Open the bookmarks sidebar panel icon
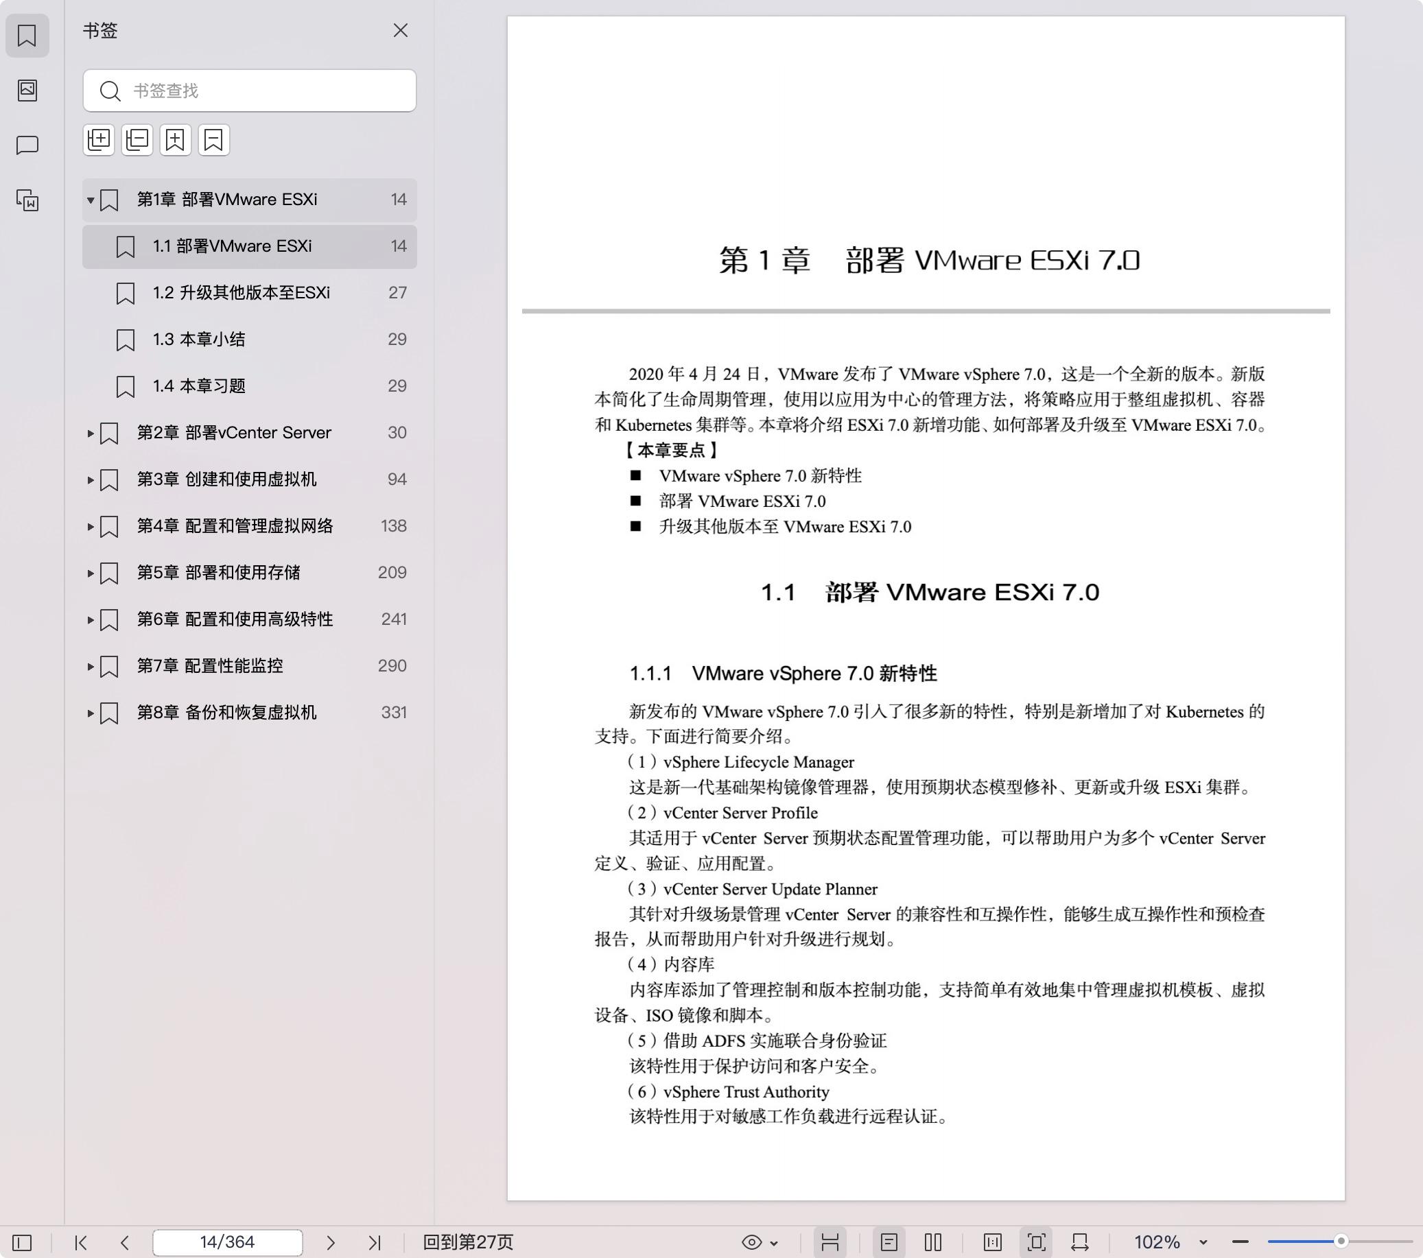 point(27,35)
